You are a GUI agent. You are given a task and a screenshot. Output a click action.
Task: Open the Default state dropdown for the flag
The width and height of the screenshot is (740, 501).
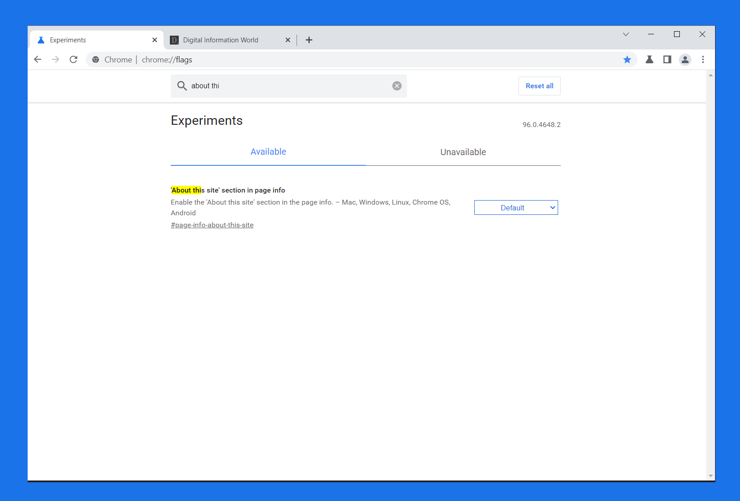516,207
